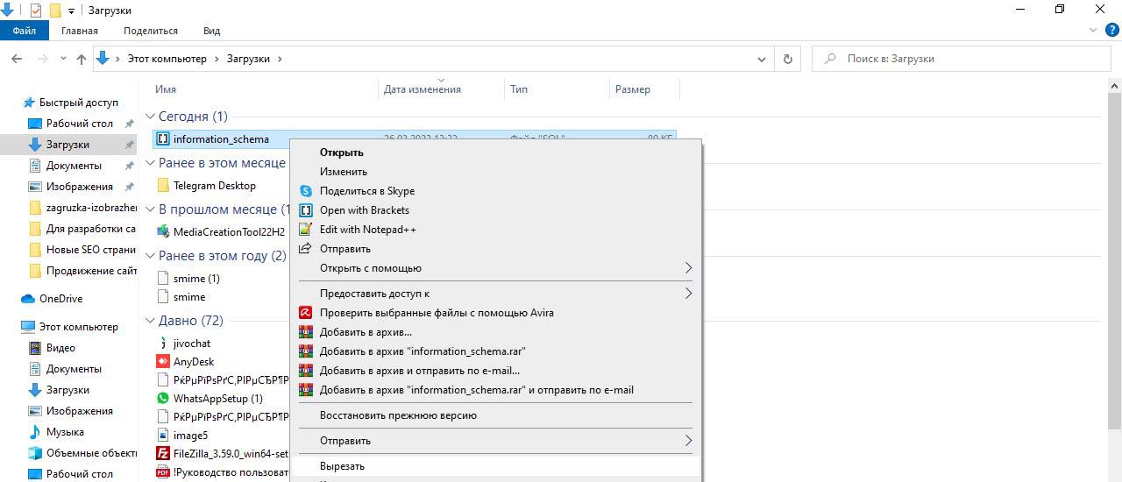Sort files by Дата изменения column

(423, 89)
